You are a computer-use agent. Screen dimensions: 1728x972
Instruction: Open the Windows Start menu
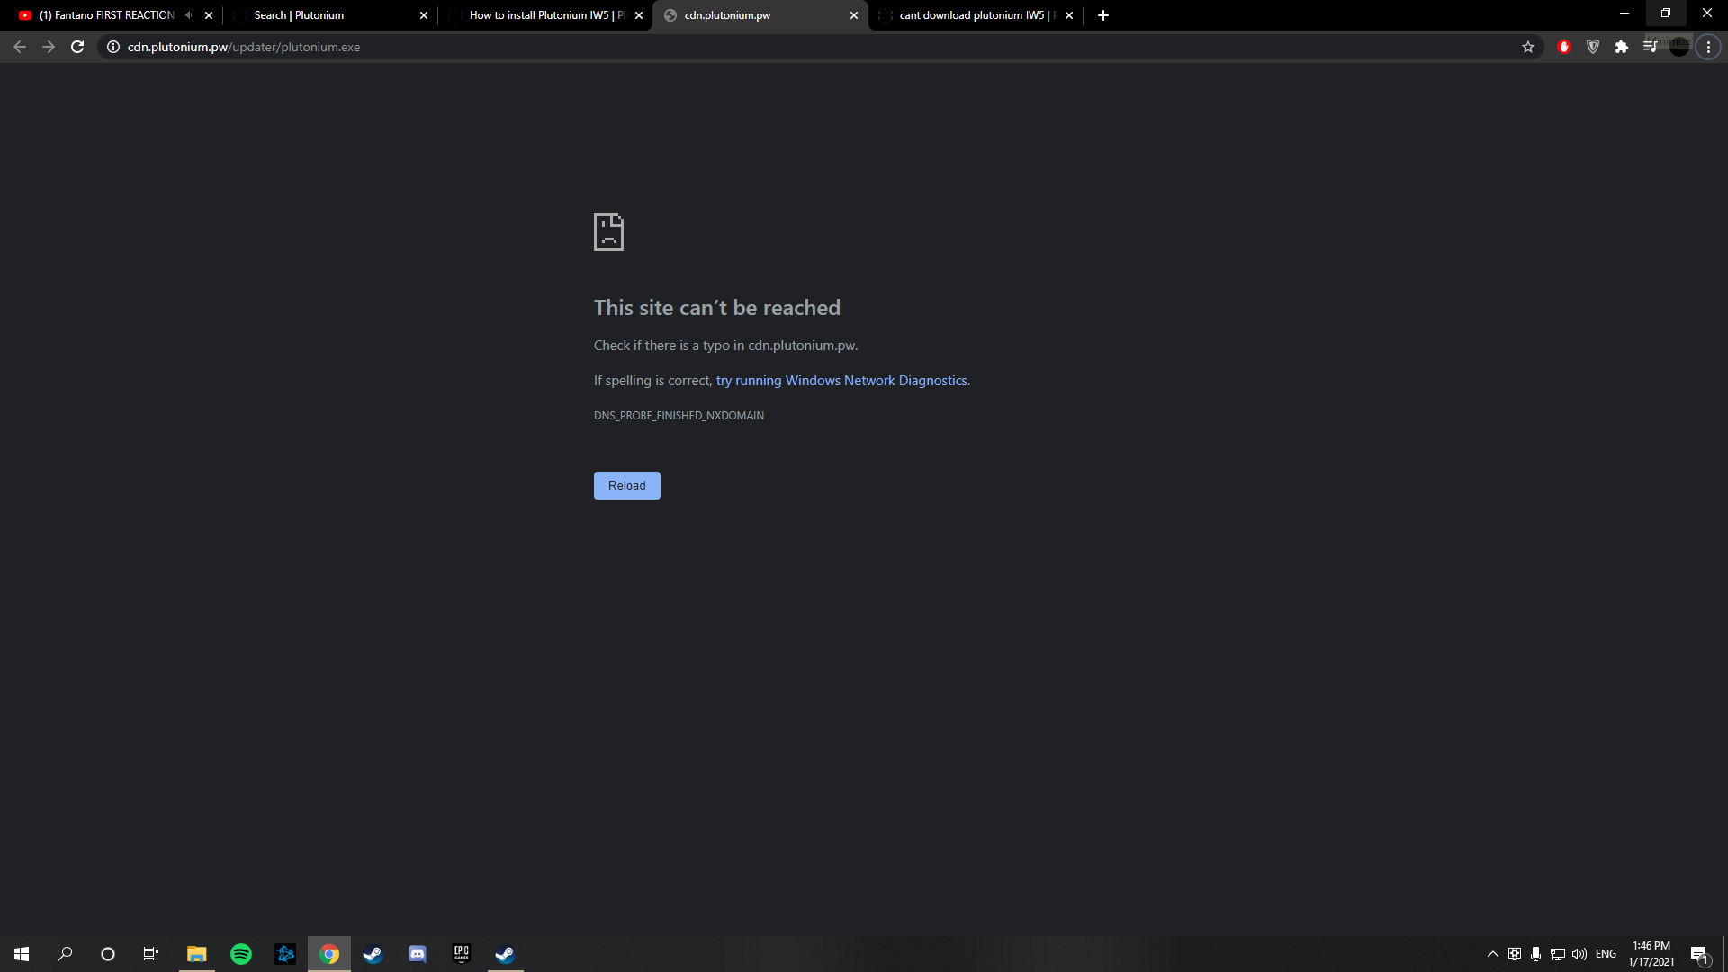click(x=22, y=954)
